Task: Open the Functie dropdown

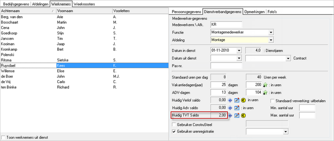Action: pos(271,32)
